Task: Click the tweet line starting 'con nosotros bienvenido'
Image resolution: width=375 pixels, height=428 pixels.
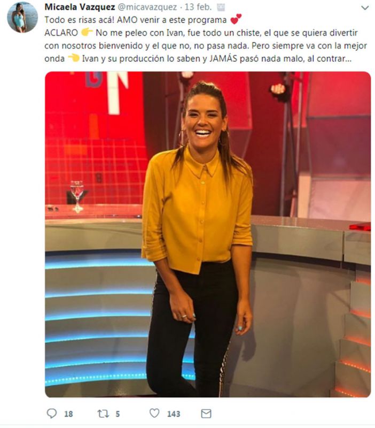Action: coord(206,45)
